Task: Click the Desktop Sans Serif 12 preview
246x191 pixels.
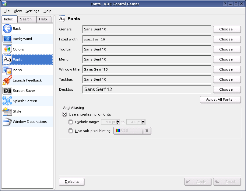Action: (x=147, y=89)
